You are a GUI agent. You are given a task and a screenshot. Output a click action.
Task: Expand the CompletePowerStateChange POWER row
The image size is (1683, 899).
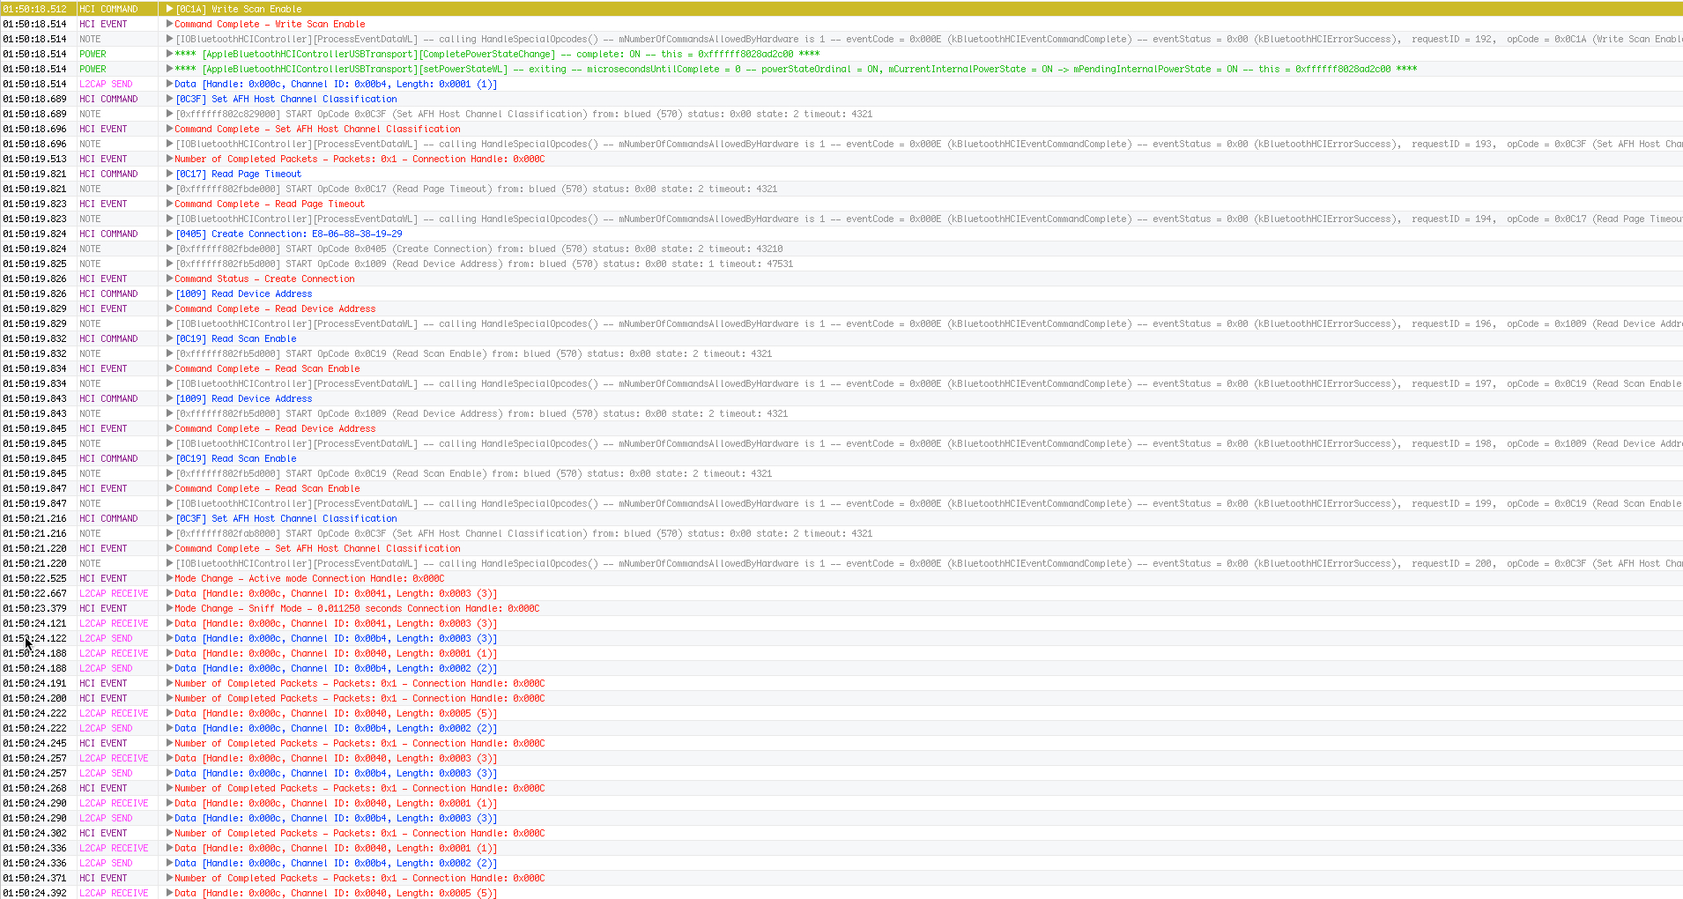click(x=170, y=54)
